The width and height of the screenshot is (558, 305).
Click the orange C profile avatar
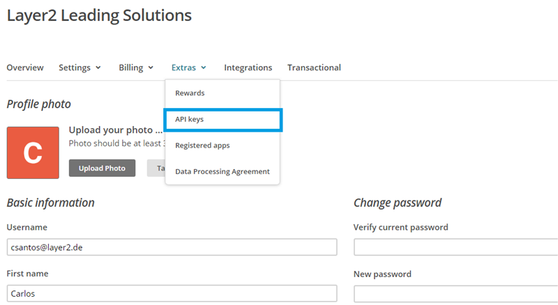click(x=33, y=152)
